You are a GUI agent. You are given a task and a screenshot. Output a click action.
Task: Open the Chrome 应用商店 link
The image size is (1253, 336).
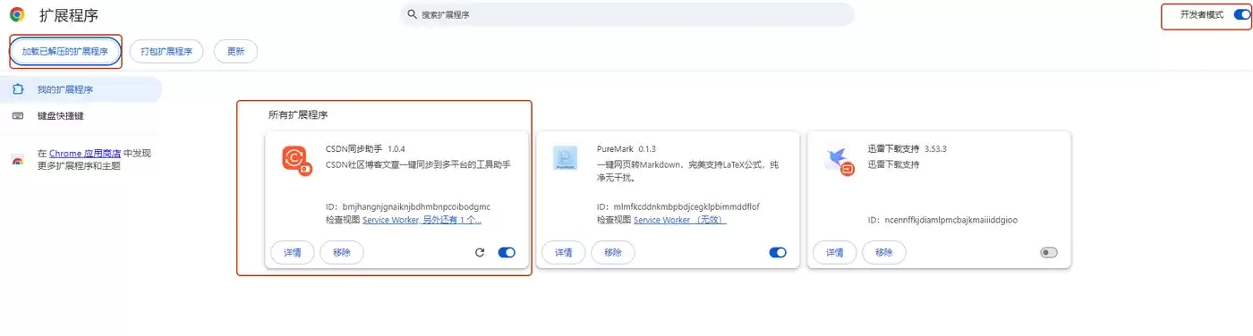pos(84,154)
